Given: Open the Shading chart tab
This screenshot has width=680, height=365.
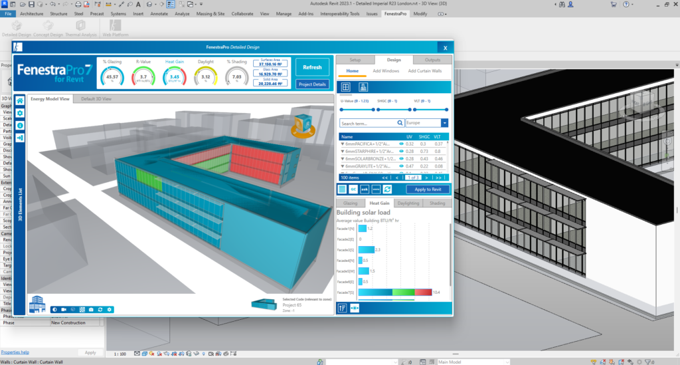Looking at the screenshot, I should tap(437, 203).
